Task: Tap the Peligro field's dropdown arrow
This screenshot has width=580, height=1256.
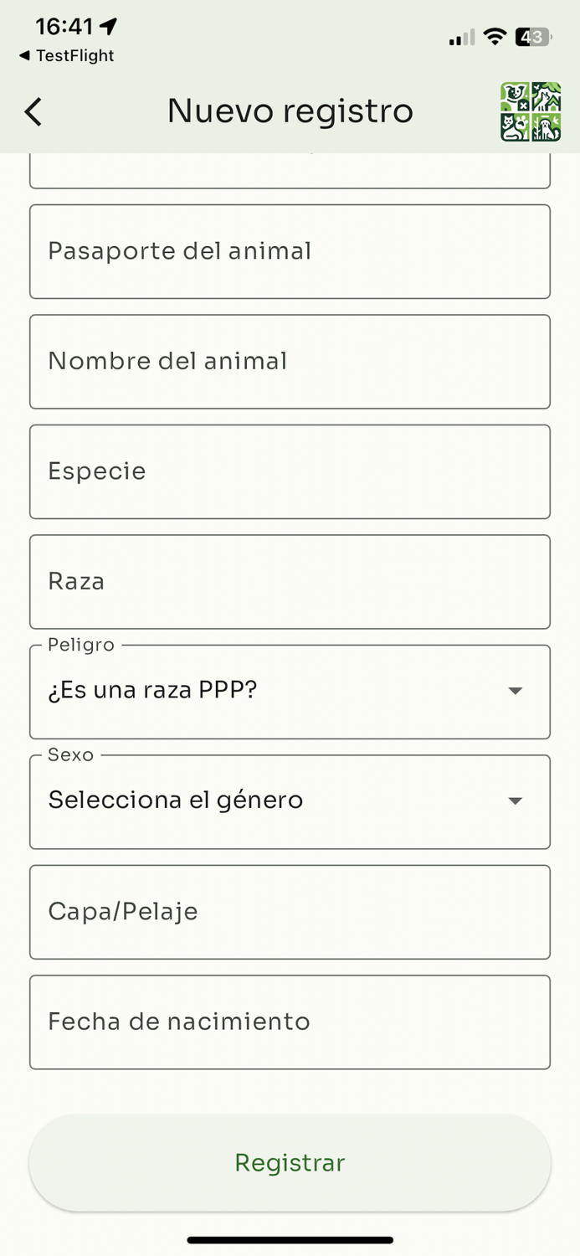Action: coord(516,692)
